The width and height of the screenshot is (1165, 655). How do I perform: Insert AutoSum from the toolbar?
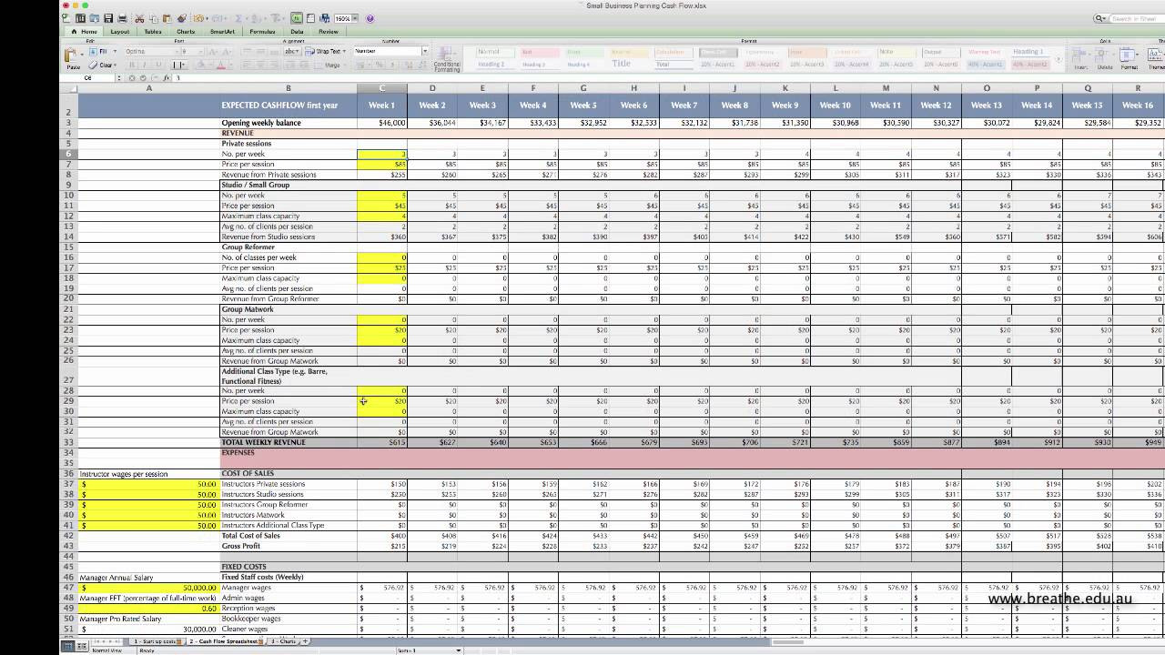click(238, 17)
